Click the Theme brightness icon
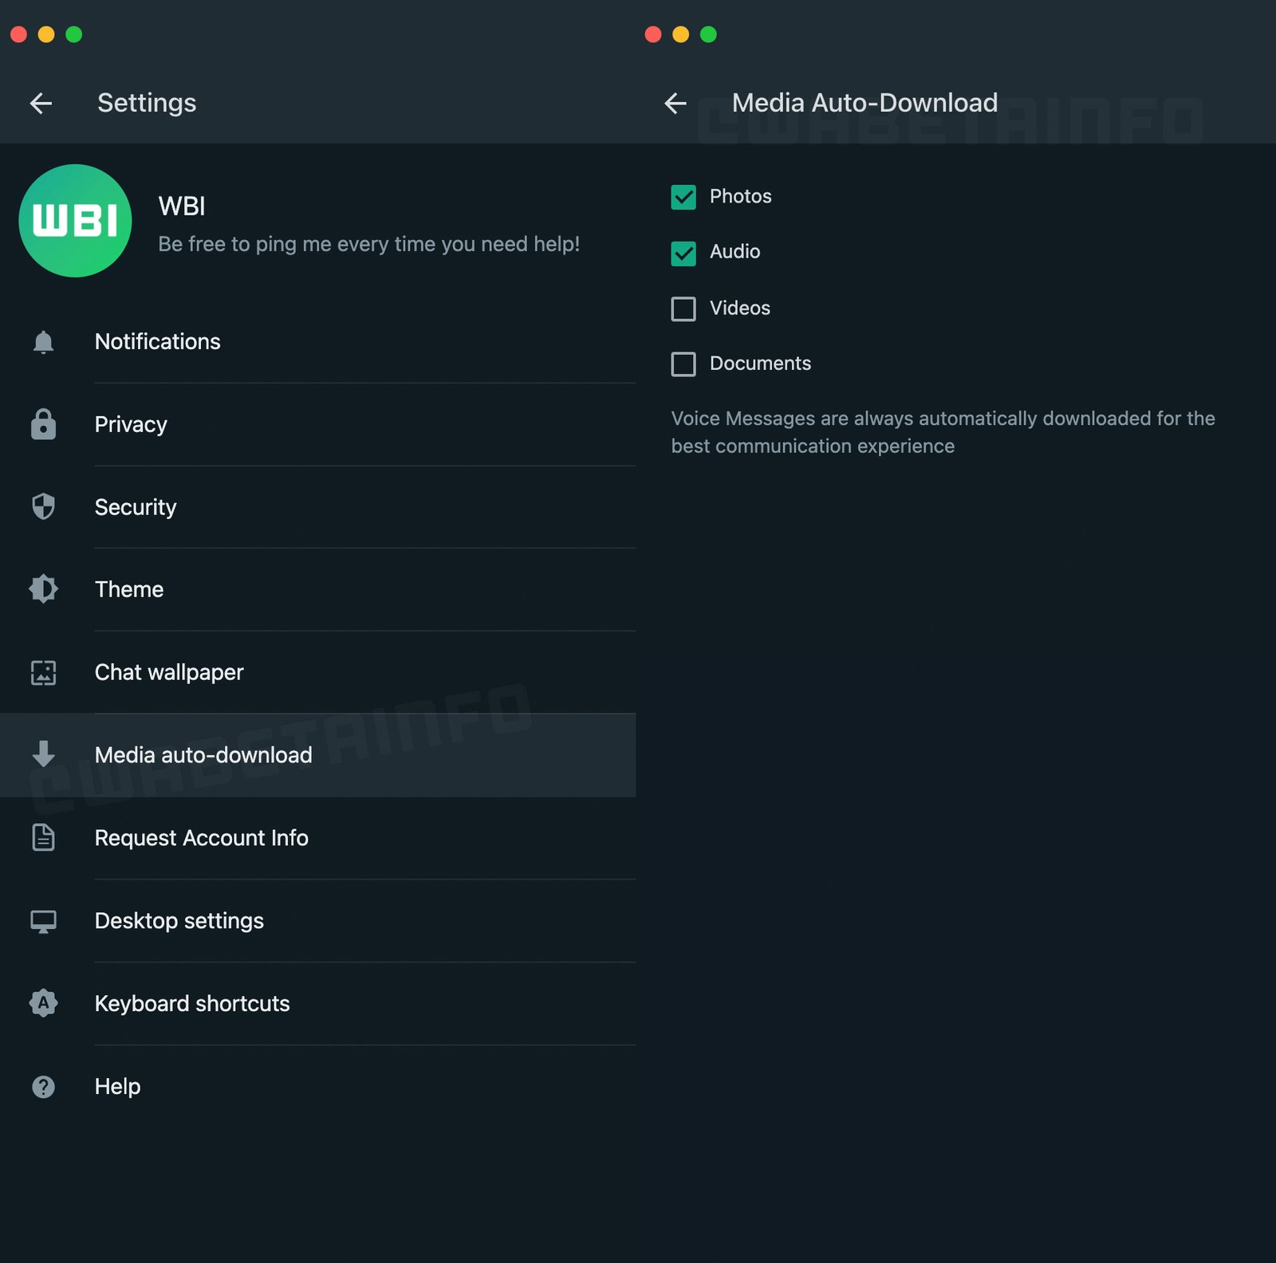This screenshot has width=1276, height=1263. pyautogui.click(x=43, y=589)
